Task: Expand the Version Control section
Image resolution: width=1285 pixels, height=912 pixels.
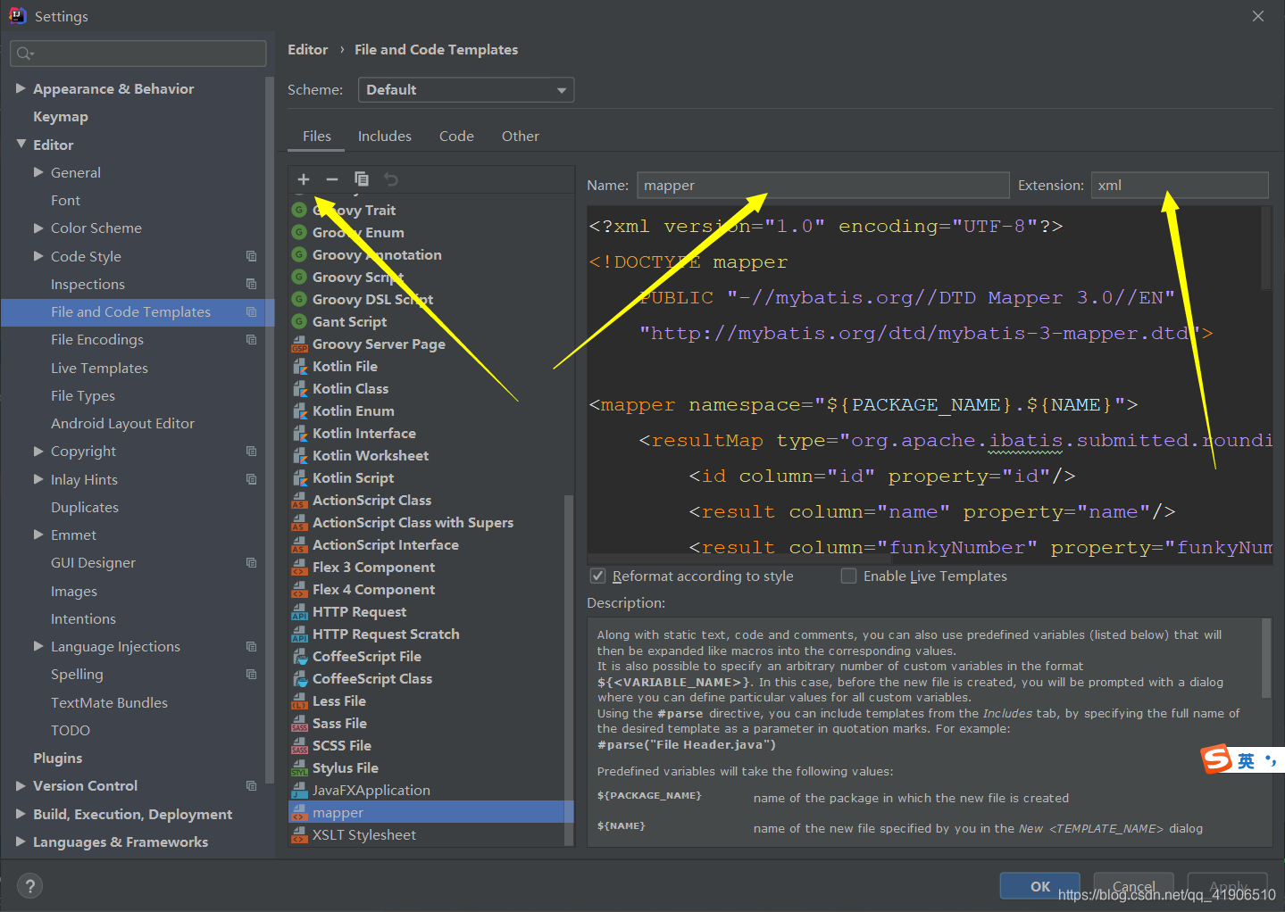Action: pyautogui.click(x=21, y=785)
